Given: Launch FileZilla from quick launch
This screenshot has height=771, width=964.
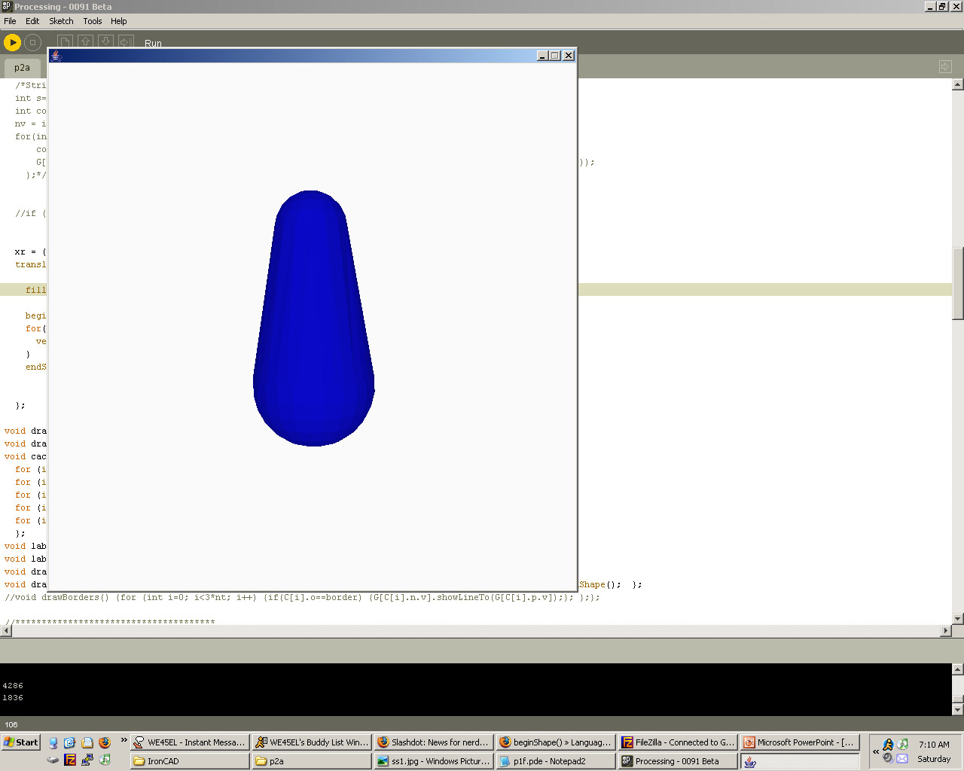Looking at the screenshot, I should (x=70, y=760).
